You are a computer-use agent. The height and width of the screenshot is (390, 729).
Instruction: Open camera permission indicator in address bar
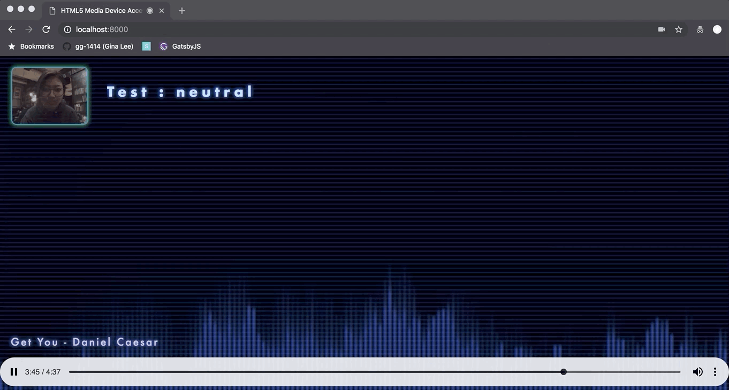661,29
